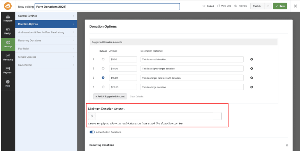Viewport: 300px width, 151px height.
Task: Click the Minimum Donation Amount field
Action: coord(158,116)
